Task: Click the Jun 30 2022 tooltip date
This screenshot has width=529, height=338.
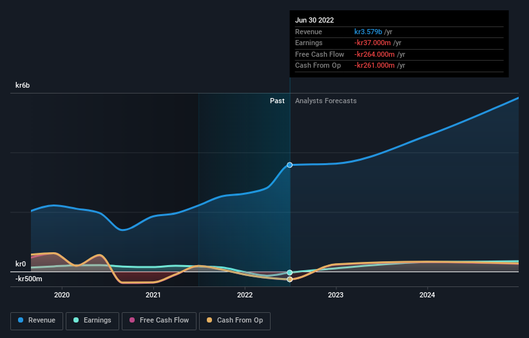Action: [314, 20]
